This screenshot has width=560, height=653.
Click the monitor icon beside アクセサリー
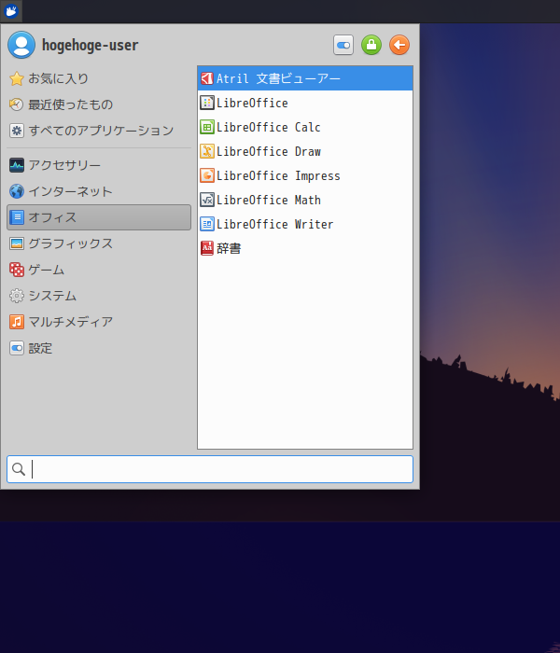(17, 165)
